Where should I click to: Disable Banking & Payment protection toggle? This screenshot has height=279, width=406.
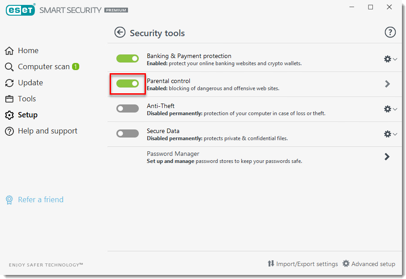coord(128,58)
